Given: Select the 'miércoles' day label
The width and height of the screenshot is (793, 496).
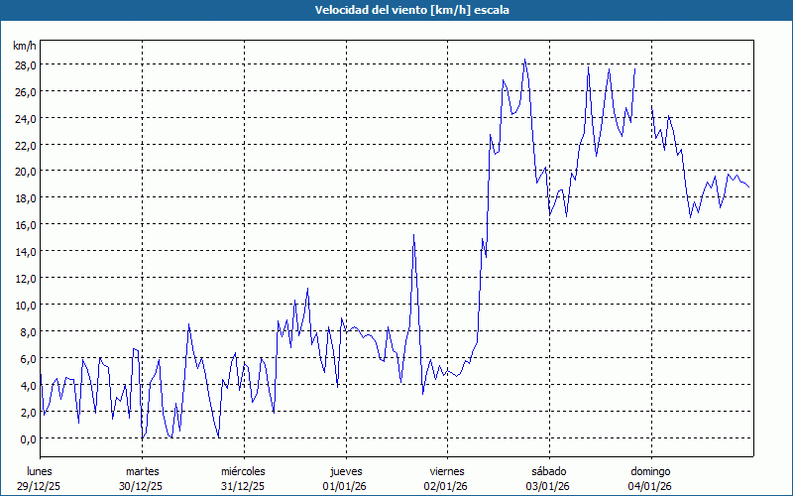Looking at the screenshot, I should [244, 471].
